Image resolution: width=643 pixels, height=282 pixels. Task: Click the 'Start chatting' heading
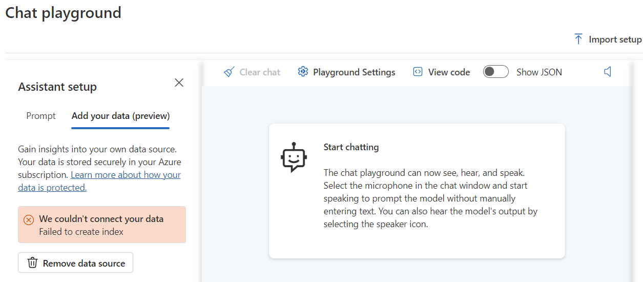pos(351,147)
